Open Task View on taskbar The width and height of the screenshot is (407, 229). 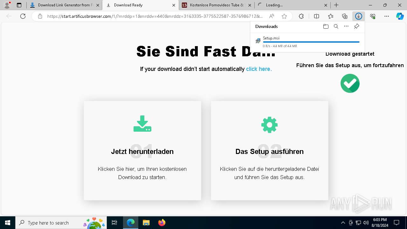(x=114, y=223)
